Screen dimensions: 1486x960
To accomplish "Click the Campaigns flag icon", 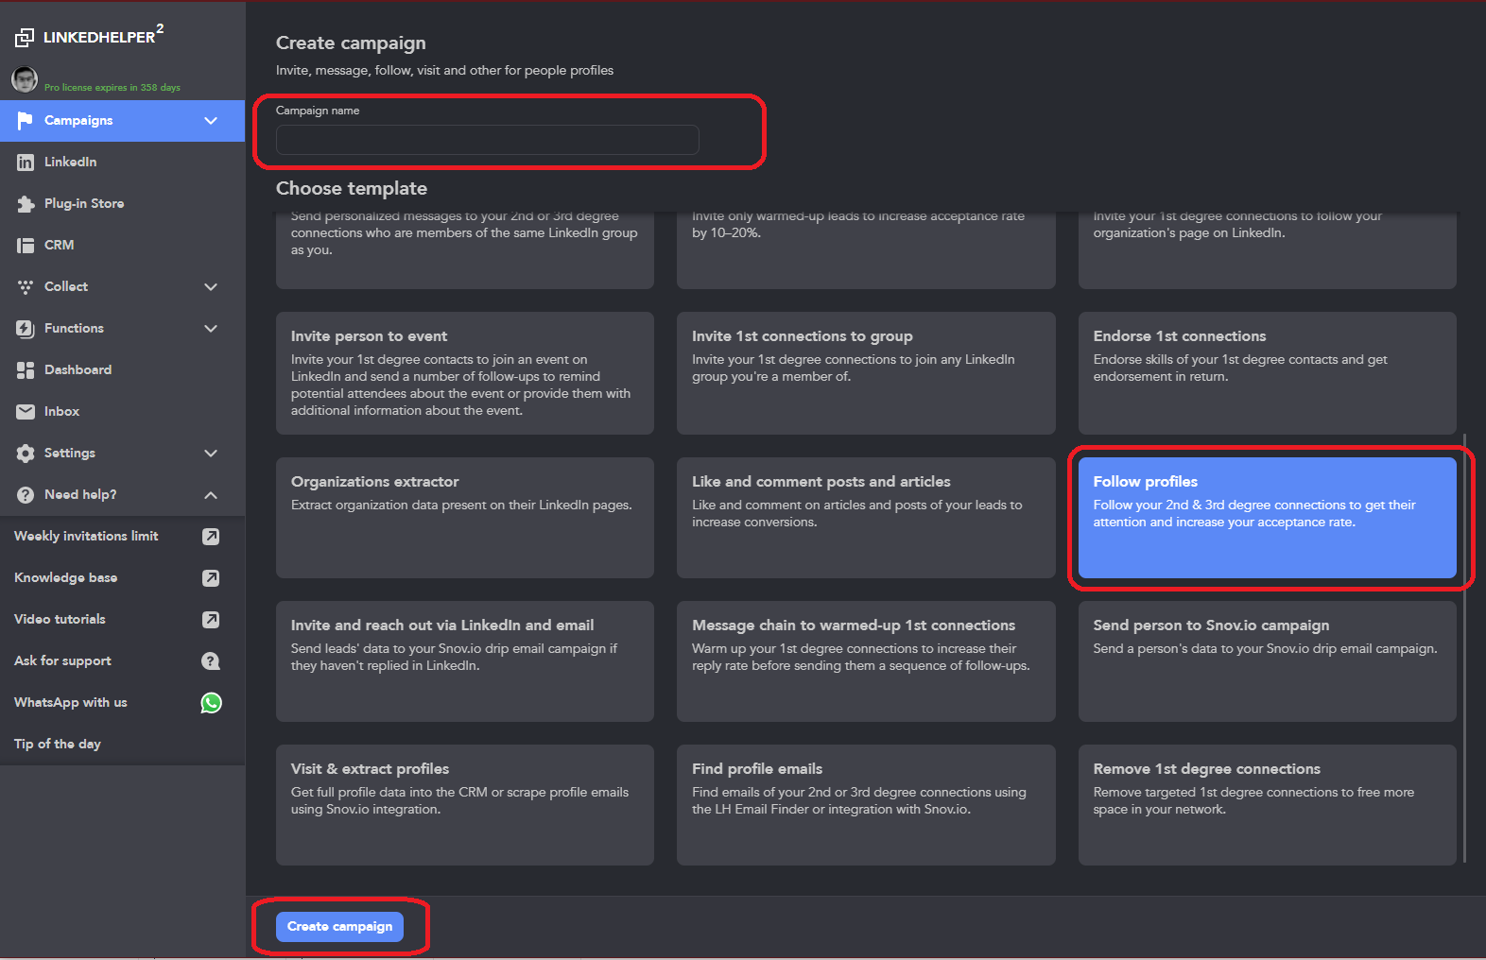I will [26, 120].
